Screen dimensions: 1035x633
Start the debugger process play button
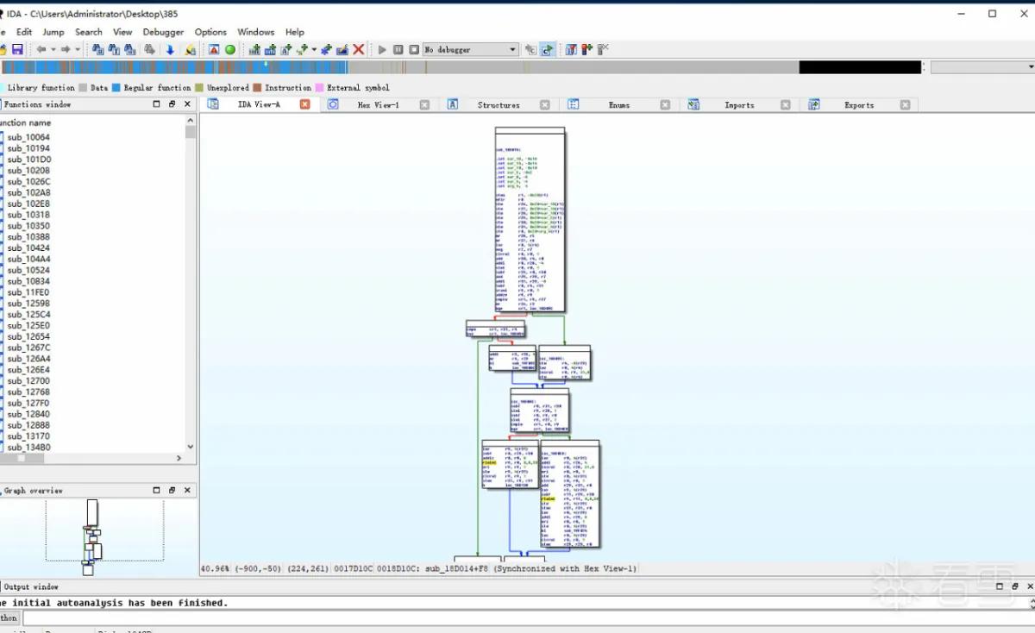383,50
